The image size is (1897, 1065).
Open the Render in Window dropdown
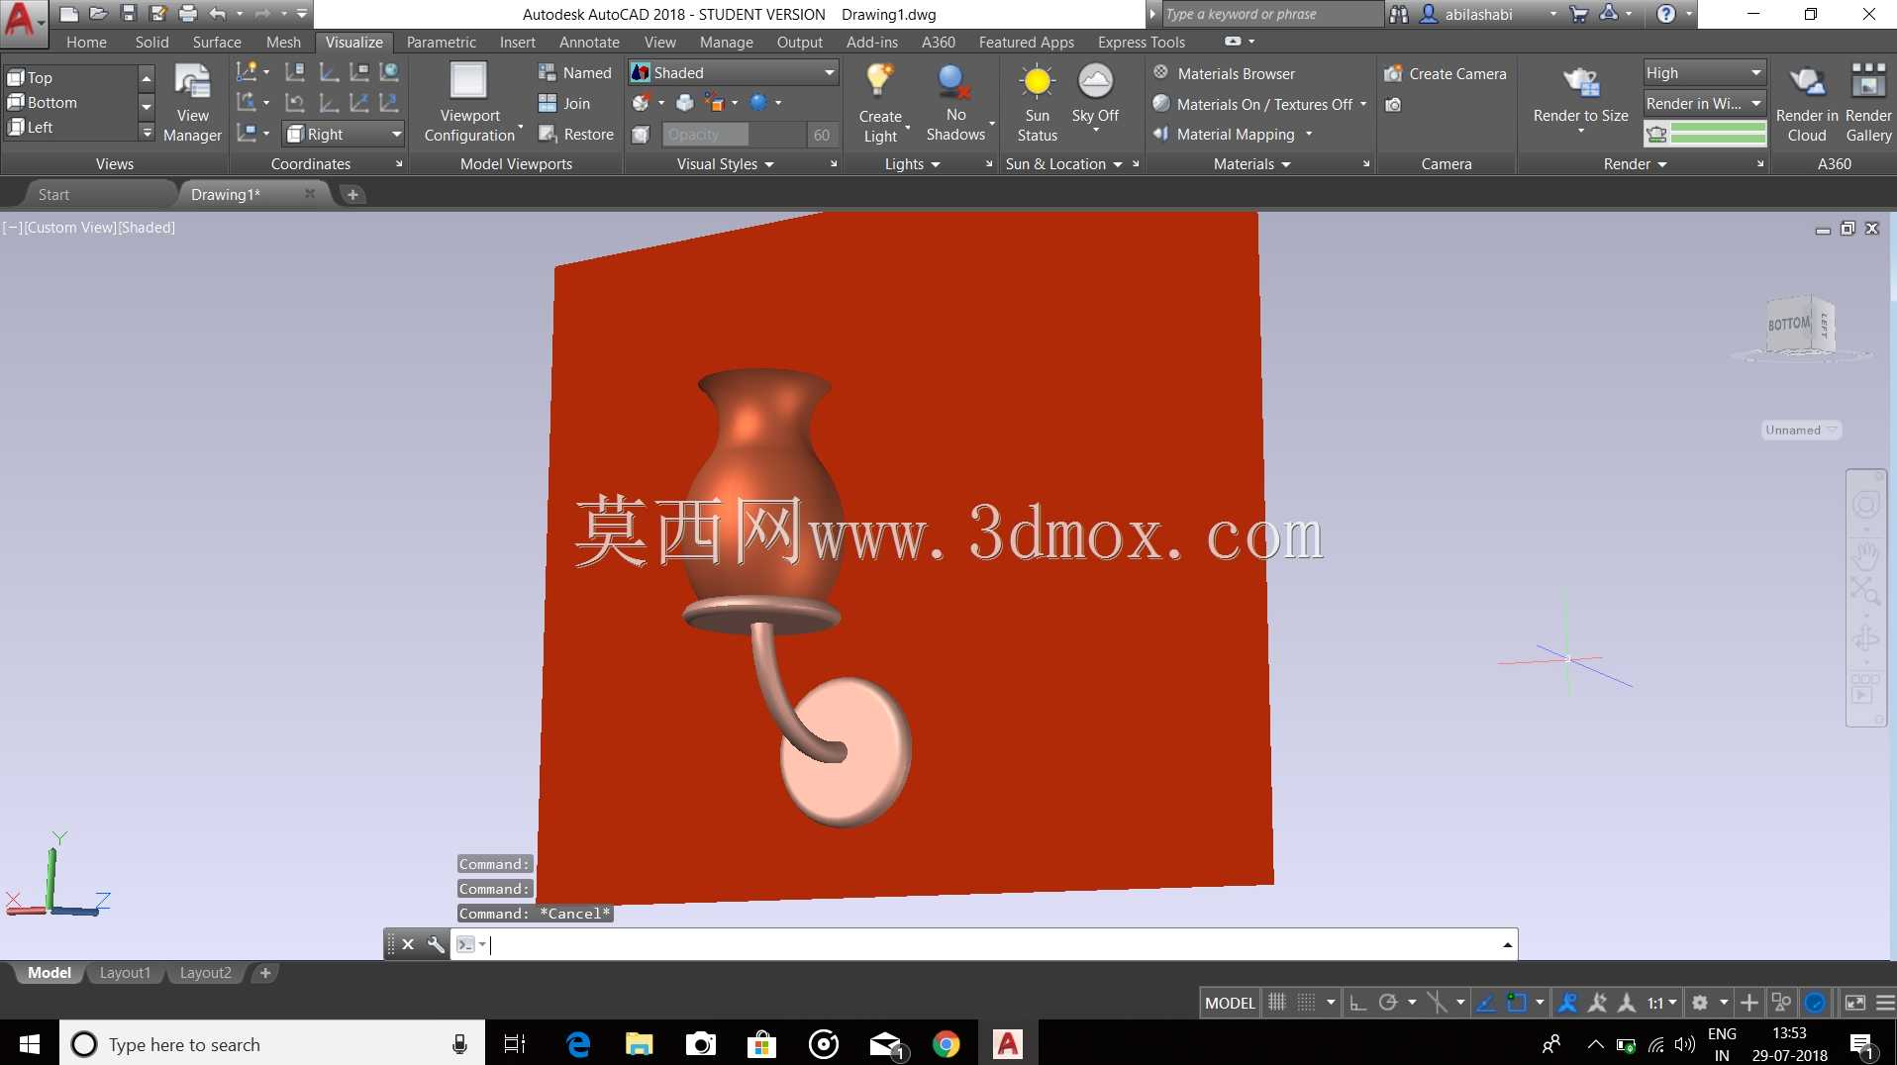(1704, 103)
